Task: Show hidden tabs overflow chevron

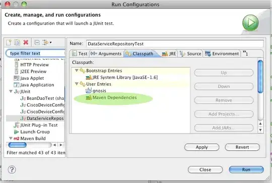Action: [x=245, y=53]
